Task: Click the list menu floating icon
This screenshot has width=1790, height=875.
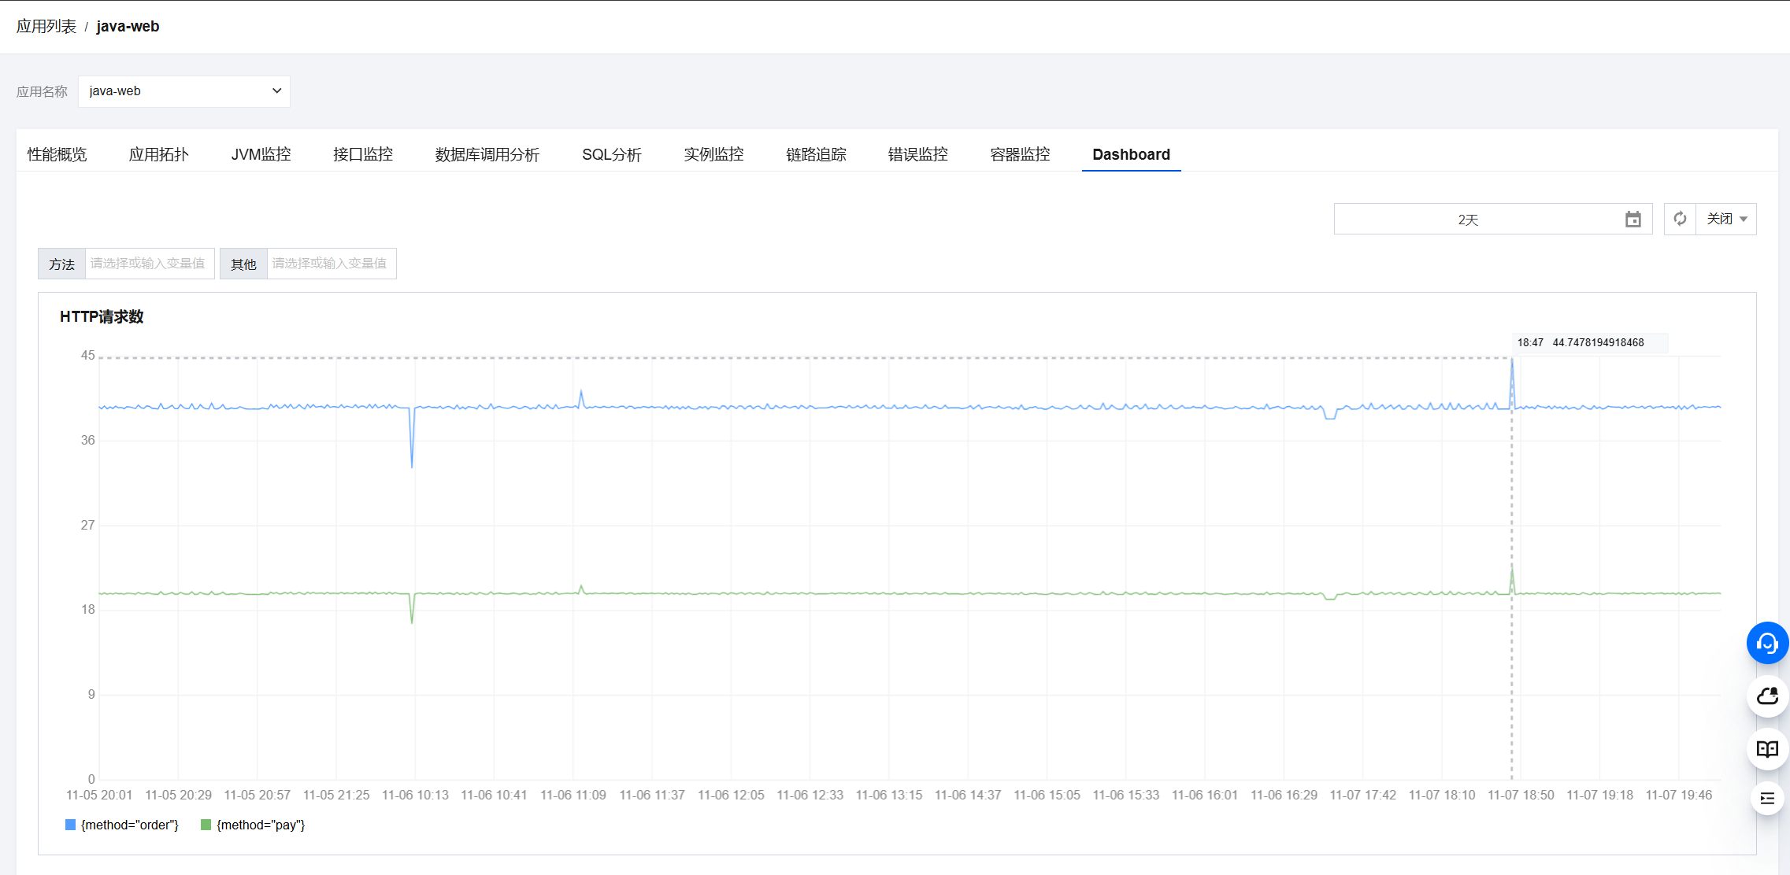Action: [1767, 799]
